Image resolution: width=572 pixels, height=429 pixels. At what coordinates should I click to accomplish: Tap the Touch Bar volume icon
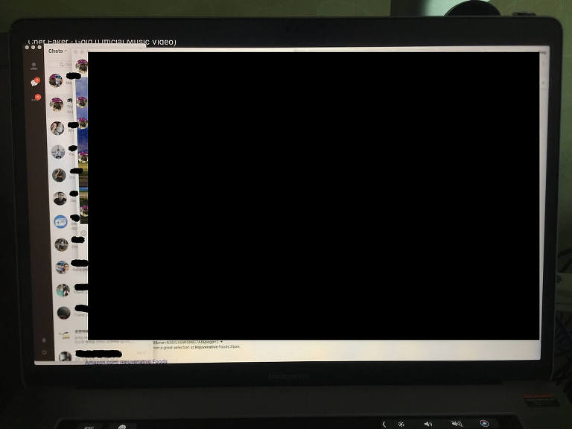[428, 424]
